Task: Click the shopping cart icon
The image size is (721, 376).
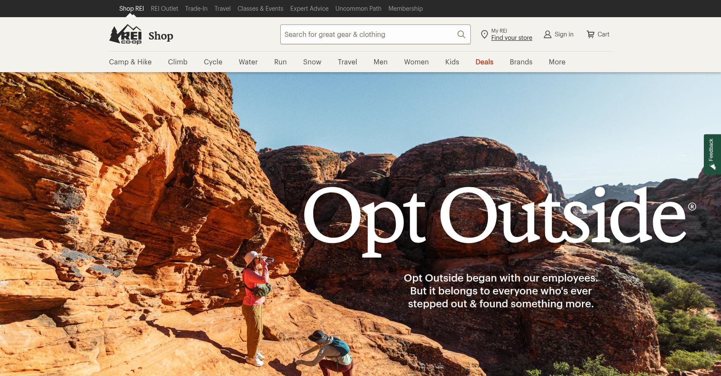Action: [x=591, y=34]
